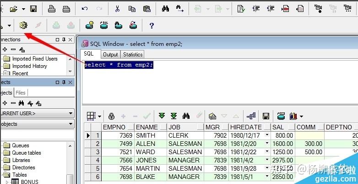Click the open folder icon
The height and width of the screenshot is (184, 358).
(x=13, y=9)
